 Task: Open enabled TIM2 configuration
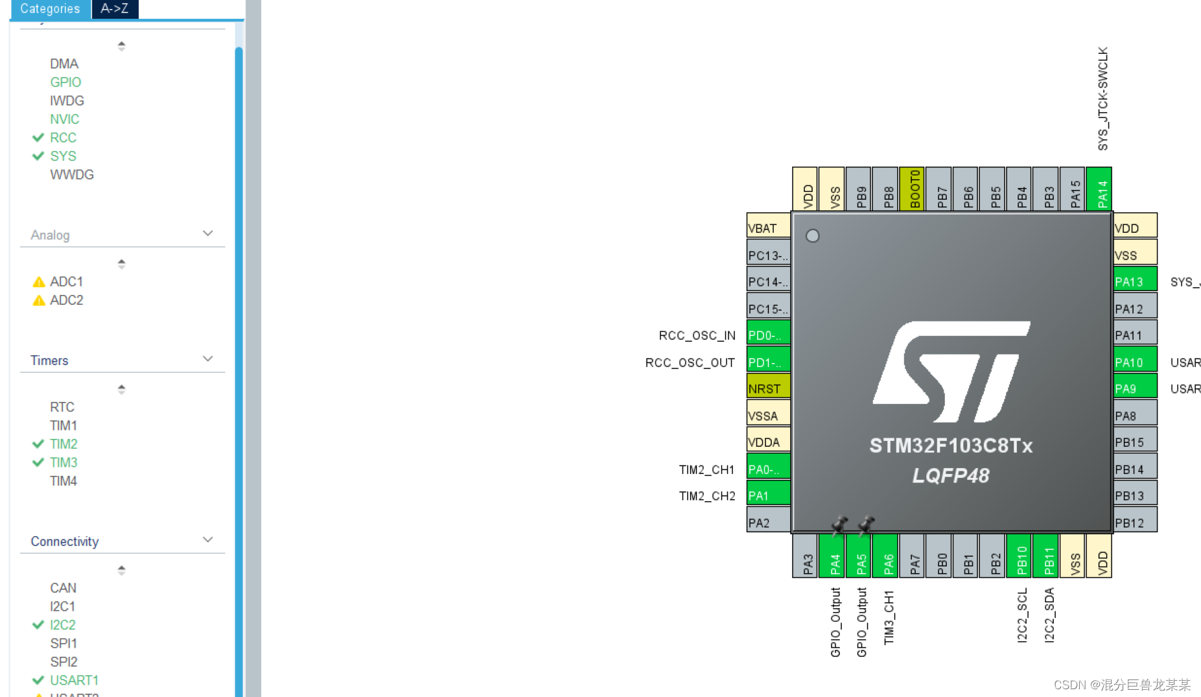64,444
